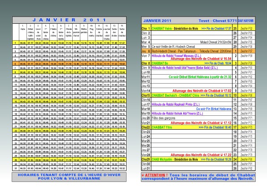This screenshot has height=190, width=267.
Task: Click the large spaced JANVIER 2011 title of the timetable
Action: (x=69, y=20)
